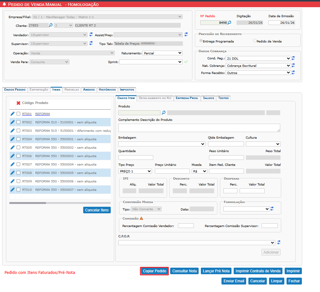Select the Pedido de Venda radio option
The width and height of the screenshot is (320, 292).
coord(255,41)
